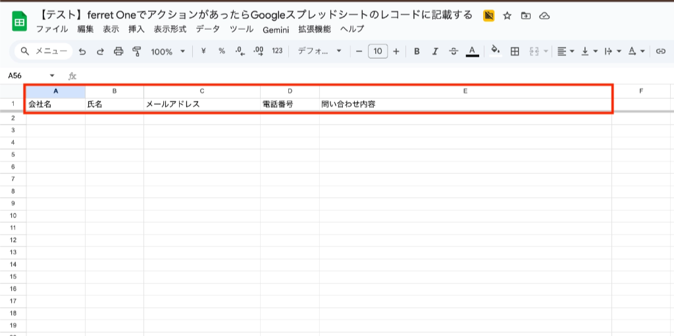Open the 挿入 menu
The image size is (674, 336).
point(136,29)
